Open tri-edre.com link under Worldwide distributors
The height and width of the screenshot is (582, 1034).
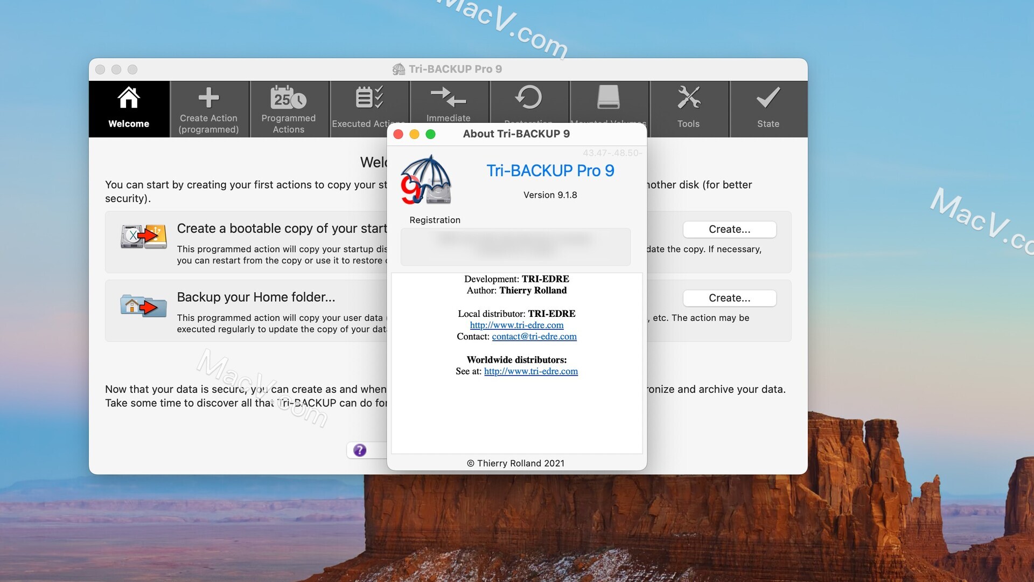click(x=530, y=371)
